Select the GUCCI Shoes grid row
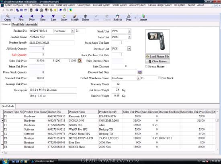This screenshot has width=221, height=164. (108, 147)
